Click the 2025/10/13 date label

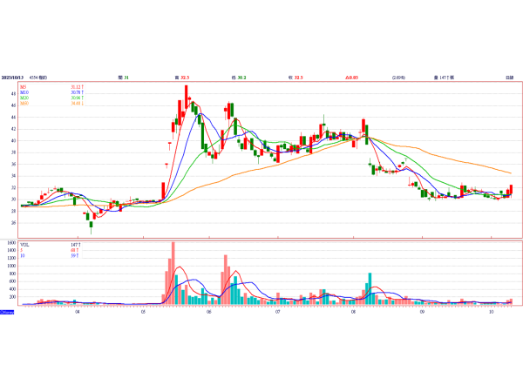pos(12,78)
